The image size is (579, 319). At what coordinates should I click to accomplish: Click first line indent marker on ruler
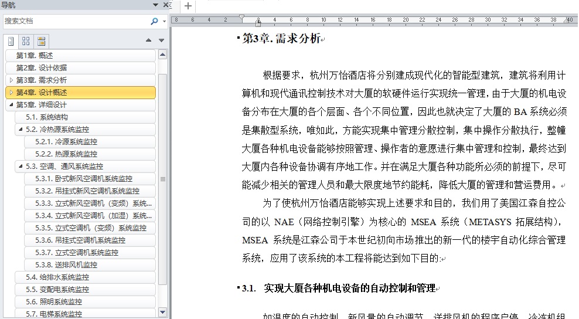(x=241, y=17)
